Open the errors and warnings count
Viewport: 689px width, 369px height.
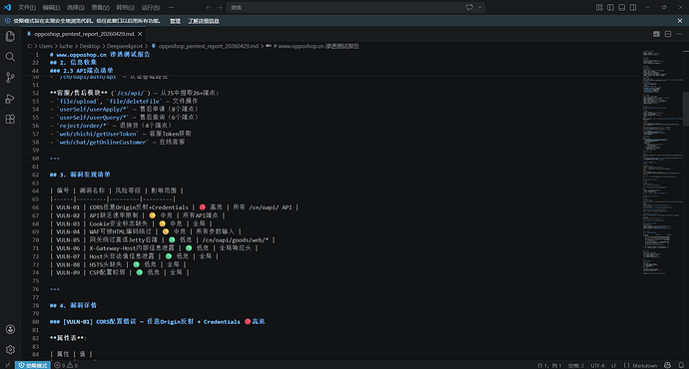(66, 365)
